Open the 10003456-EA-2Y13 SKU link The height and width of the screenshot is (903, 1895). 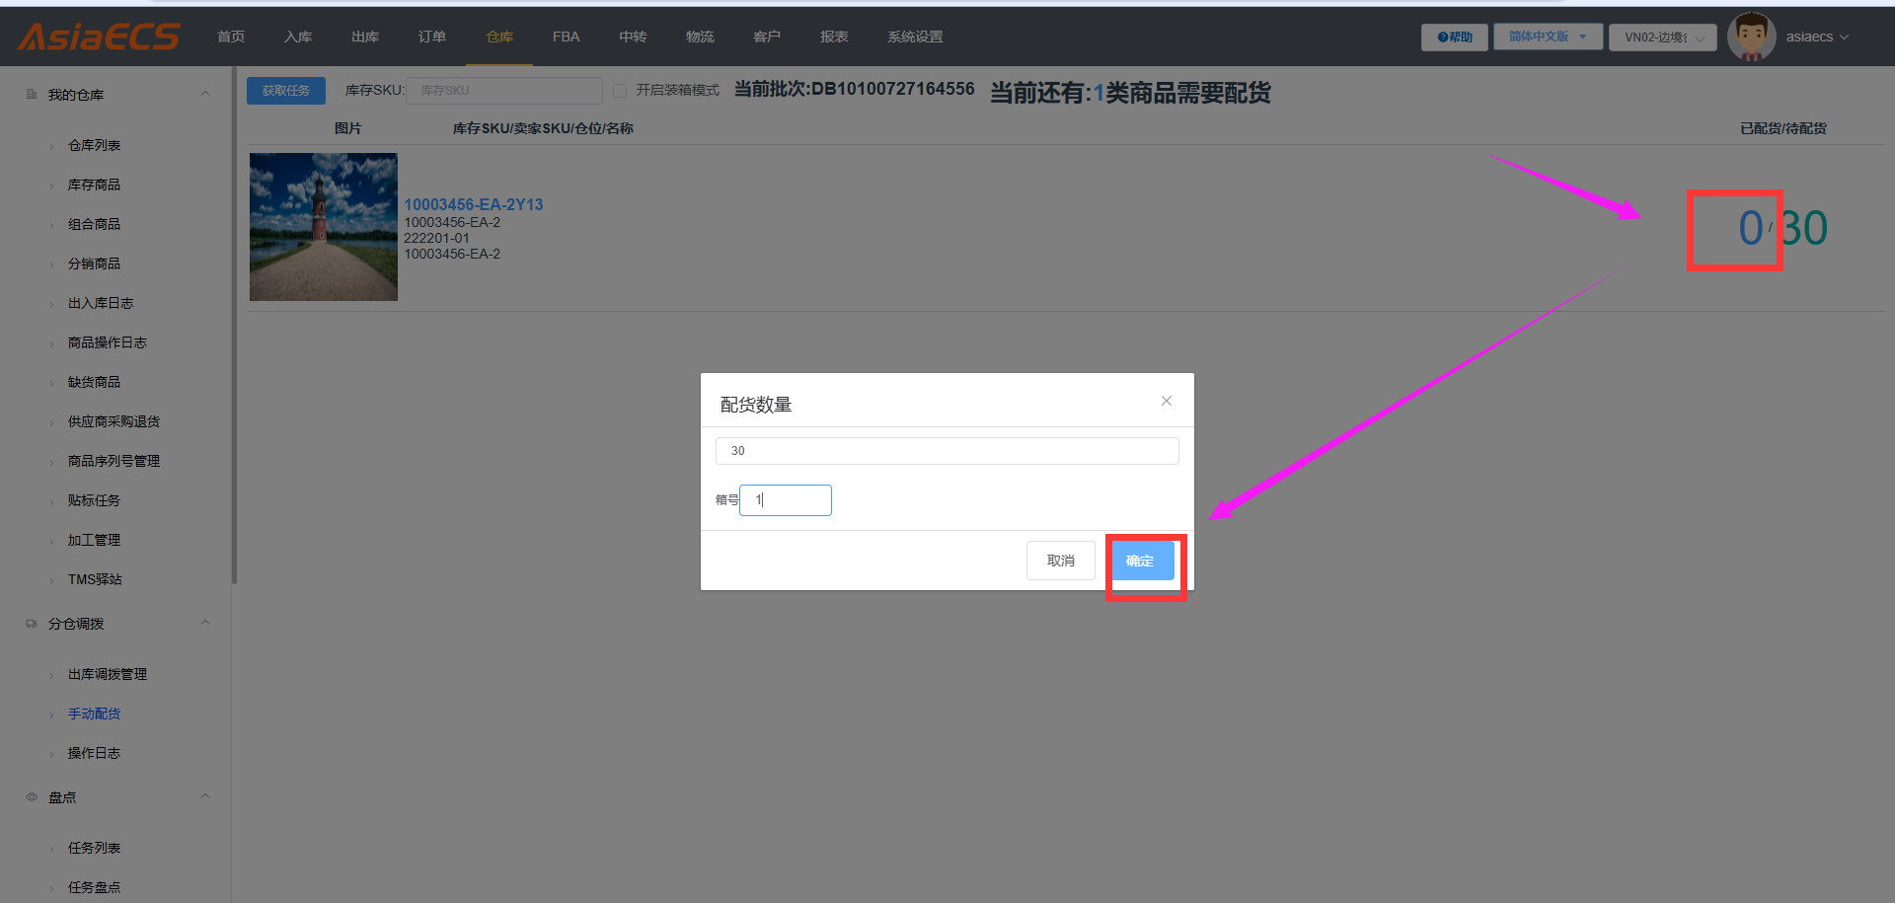coord(474,204)
